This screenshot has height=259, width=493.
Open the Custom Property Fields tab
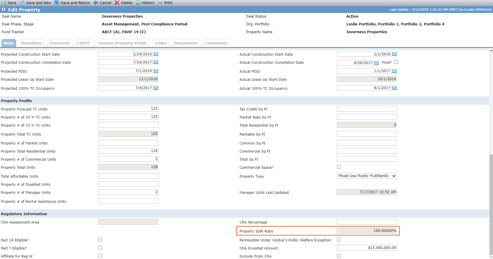pos(122,43)
